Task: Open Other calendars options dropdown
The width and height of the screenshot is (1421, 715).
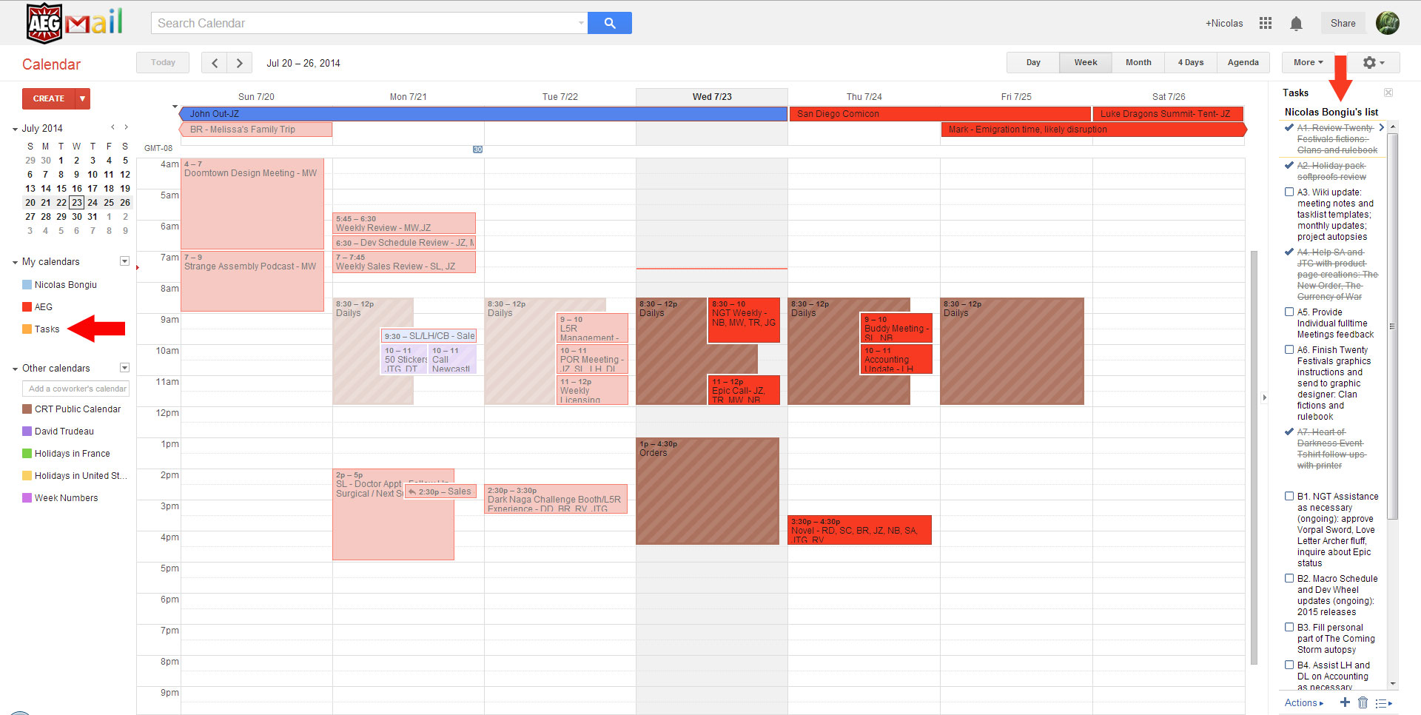Action: (x=124, y=368)
